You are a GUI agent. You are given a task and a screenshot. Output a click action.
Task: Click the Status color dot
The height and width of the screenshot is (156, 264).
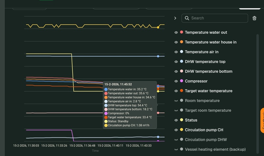pos(181,120)
